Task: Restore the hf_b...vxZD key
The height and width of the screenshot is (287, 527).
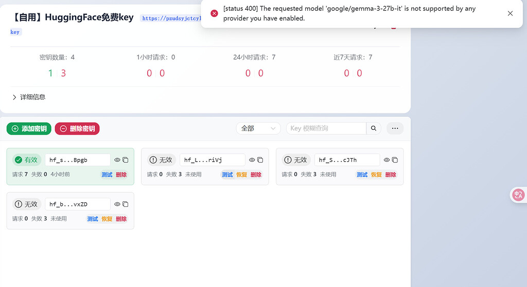Action: click(x=107, y=219)
